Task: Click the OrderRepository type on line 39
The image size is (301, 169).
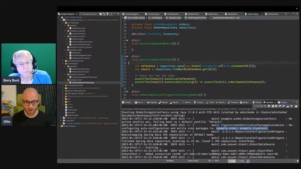Action: (165, 28)
